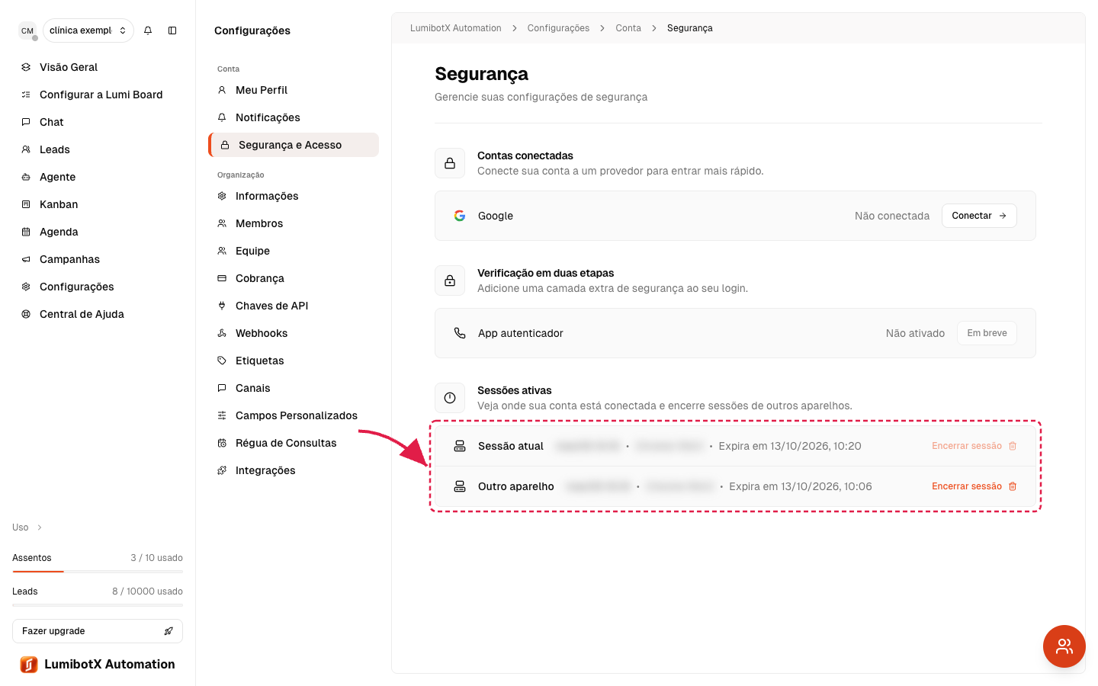Open Integrações settings
The width and height of the screenshot is (1098, 686).
point(294,470)
